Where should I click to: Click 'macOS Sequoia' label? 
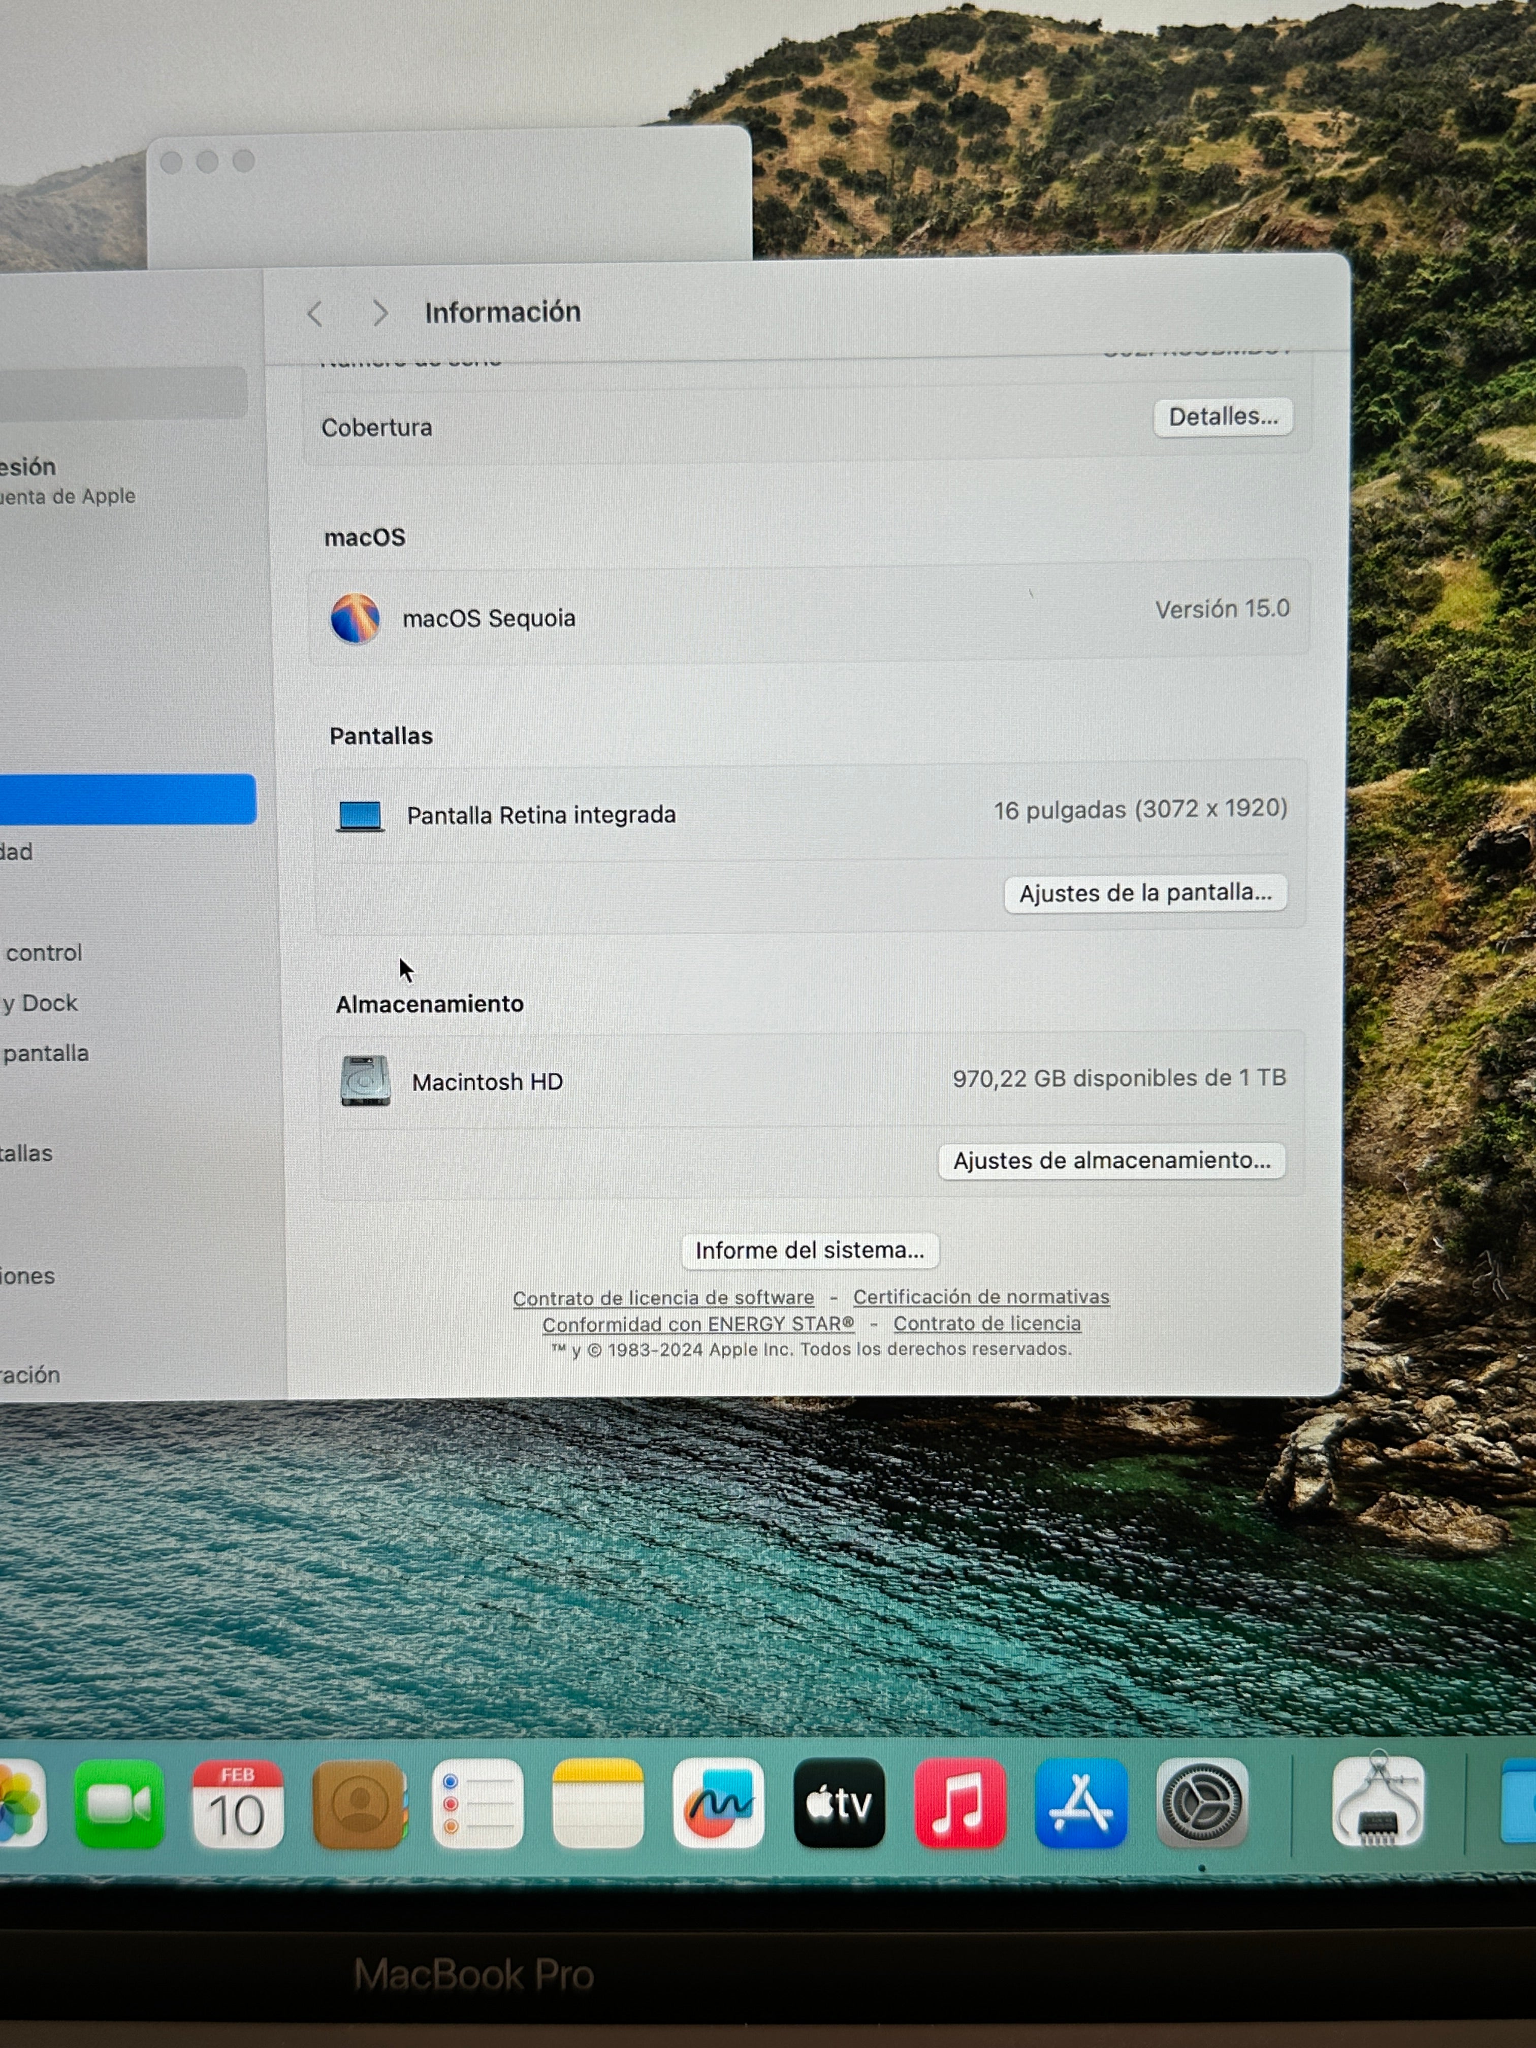pos(489,619)
